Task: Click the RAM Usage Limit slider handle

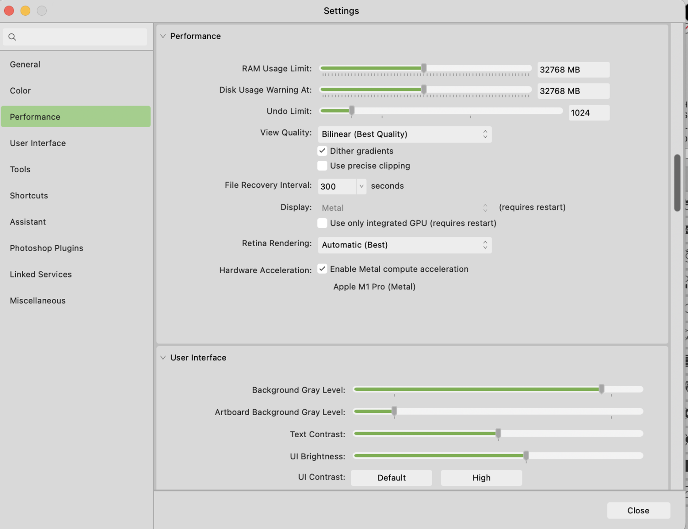Action: tap(424, 68)
